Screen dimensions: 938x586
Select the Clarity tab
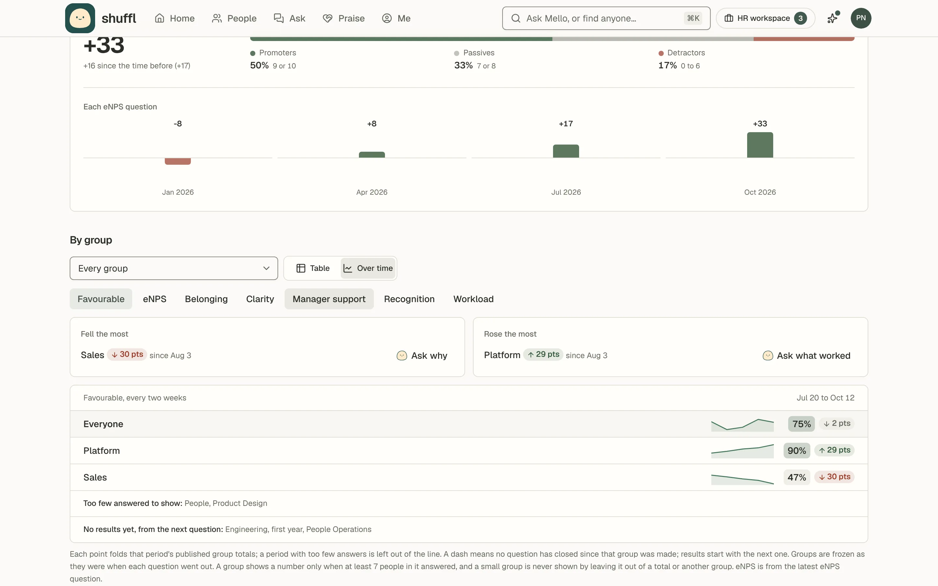click(260, 299)
